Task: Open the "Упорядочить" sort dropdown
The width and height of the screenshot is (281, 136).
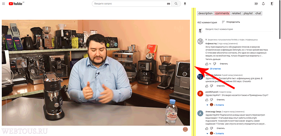Action: tap(231, 22)
